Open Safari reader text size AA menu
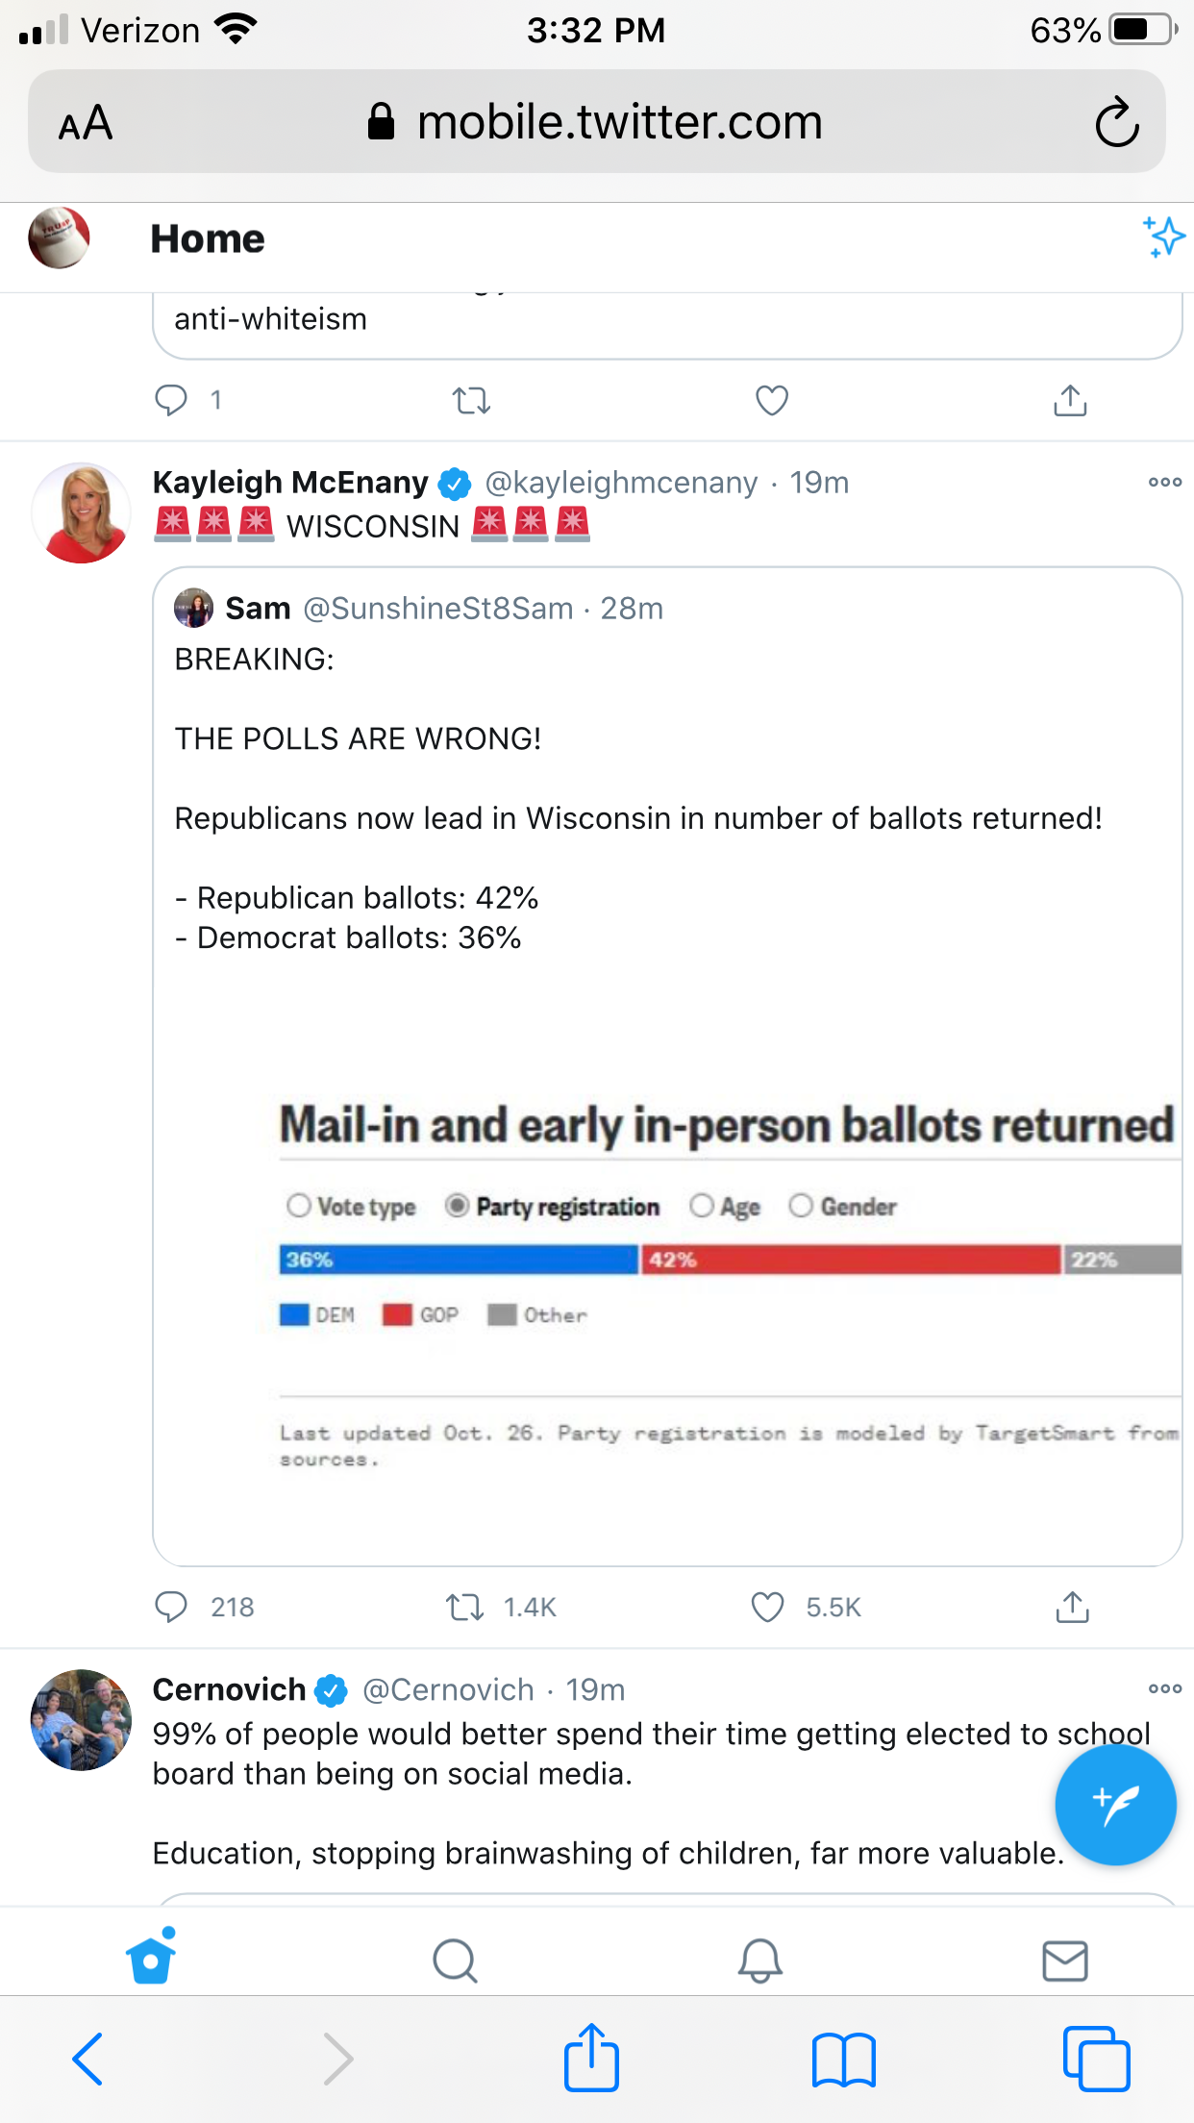 [86, 123]
